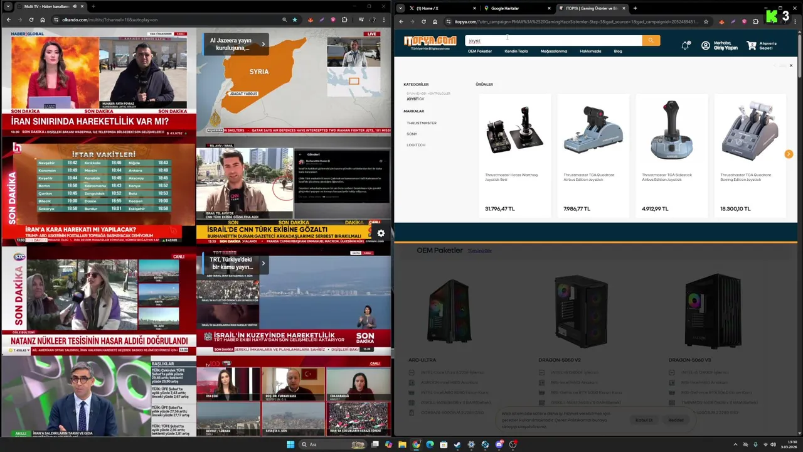This screenshot has height=452, width=803.
Task: Open the Alışveriş Sepeti shopping cart
Action: coord(762,45)
